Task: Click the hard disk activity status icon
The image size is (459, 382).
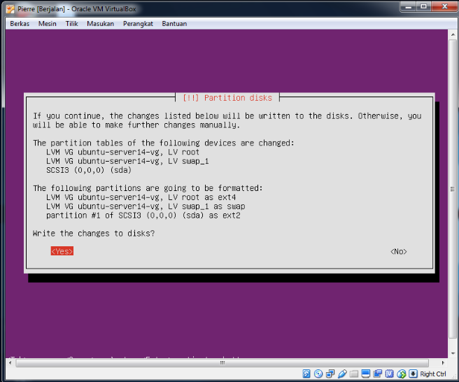Action: 306,374
